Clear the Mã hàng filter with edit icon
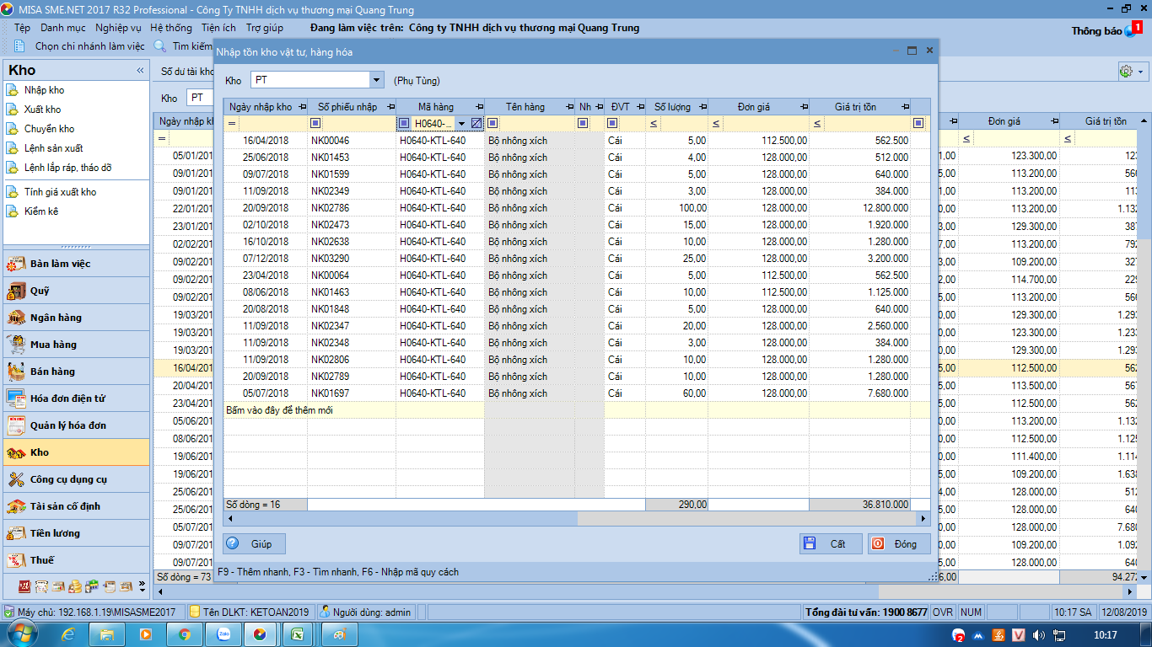1152x647 pixels. pos(476,123)
